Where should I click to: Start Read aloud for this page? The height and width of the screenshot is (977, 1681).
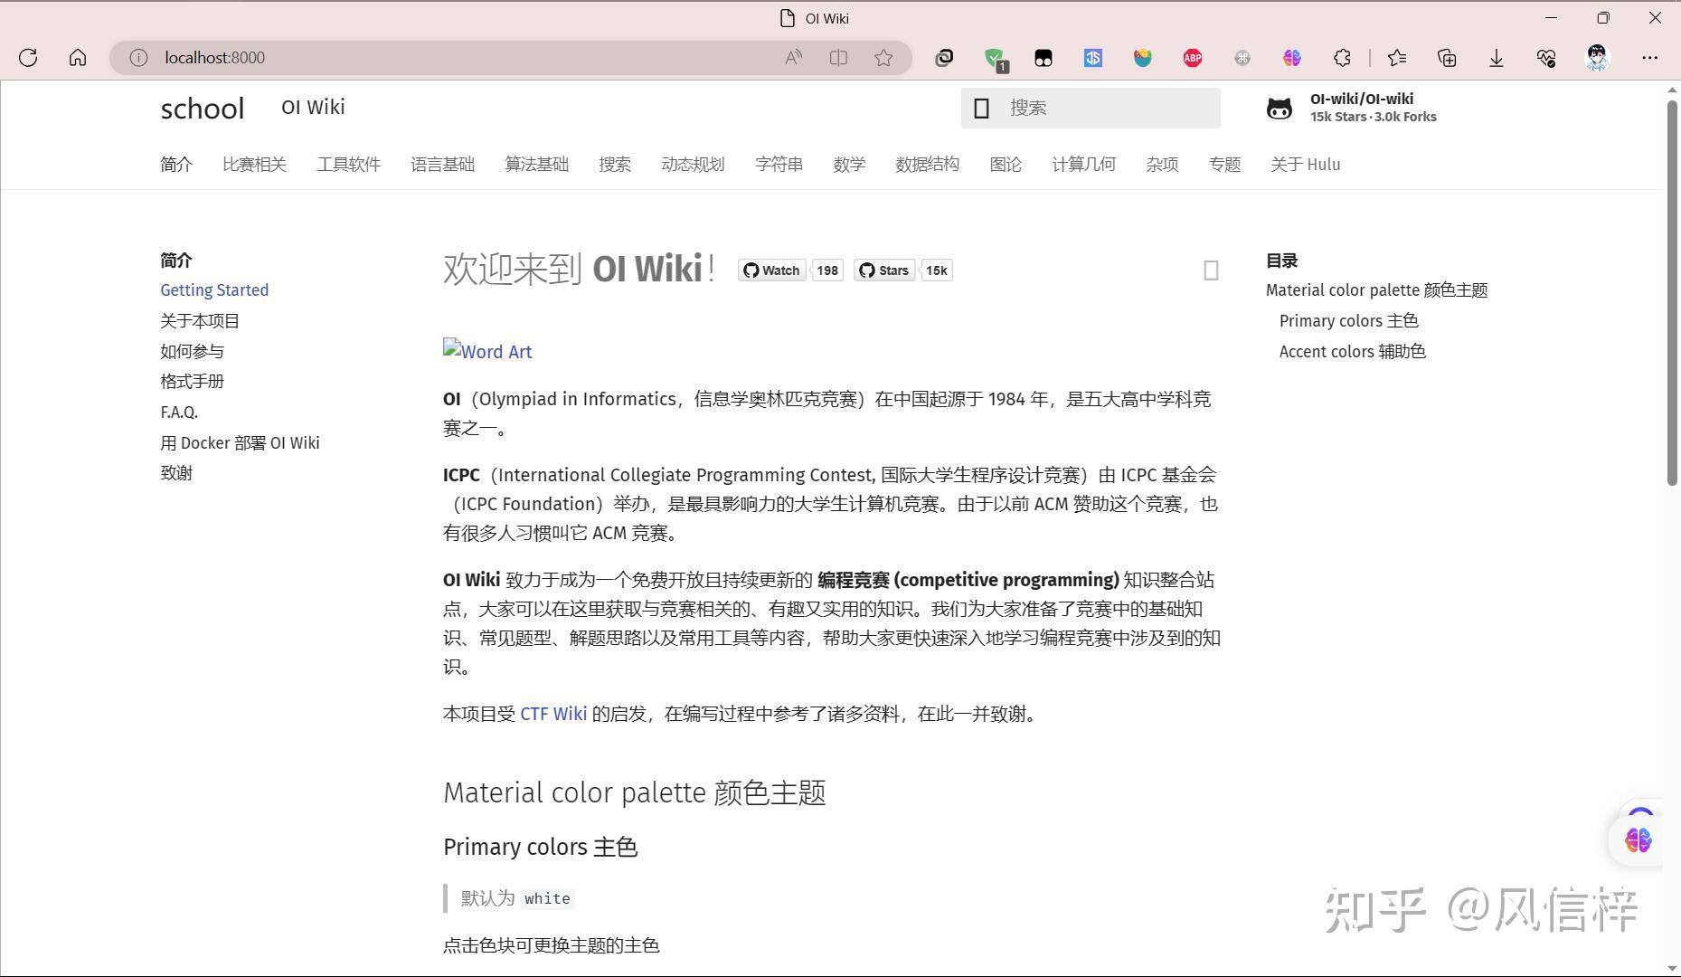point(793,57)
